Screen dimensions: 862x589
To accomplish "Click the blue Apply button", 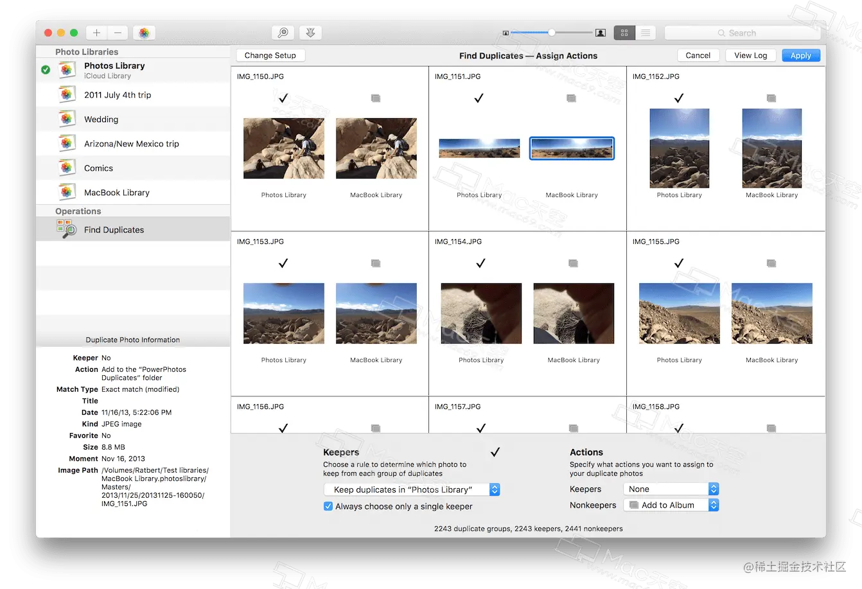I will click(x=801, y=55).
